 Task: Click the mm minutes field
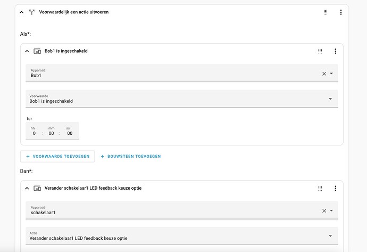click(x=51, y=131)
